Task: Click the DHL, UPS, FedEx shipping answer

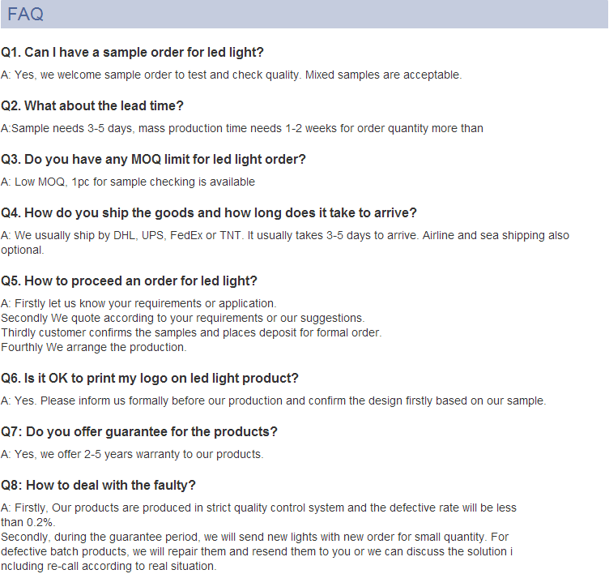Action: [285, 242]
